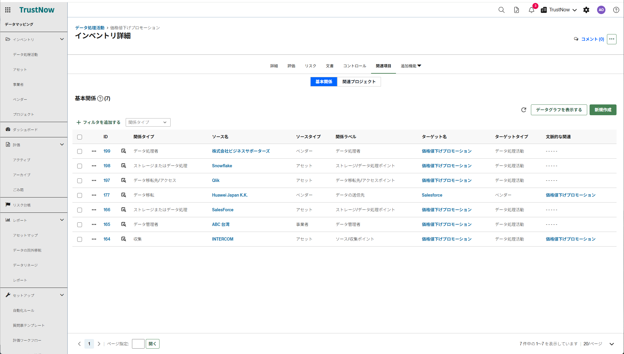Screen dimensions: 624x354
Task: Switch to 関連プロジェクト sub-tab
Action: [x=359, y=82]
